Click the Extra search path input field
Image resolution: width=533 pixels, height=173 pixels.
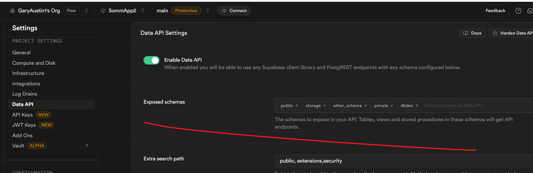point(402,161)
